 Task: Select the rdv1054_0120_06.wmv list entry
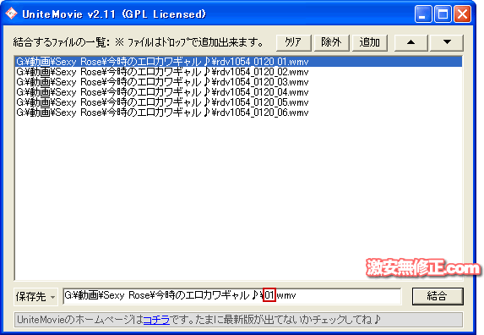(x=238, y=113)
